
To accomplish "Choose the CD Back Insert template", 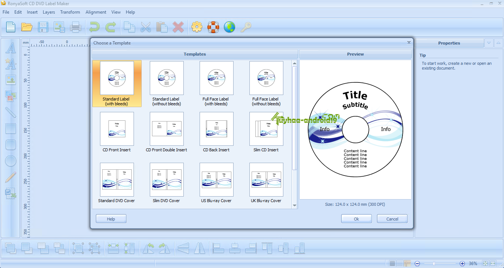I will [217, 132].
